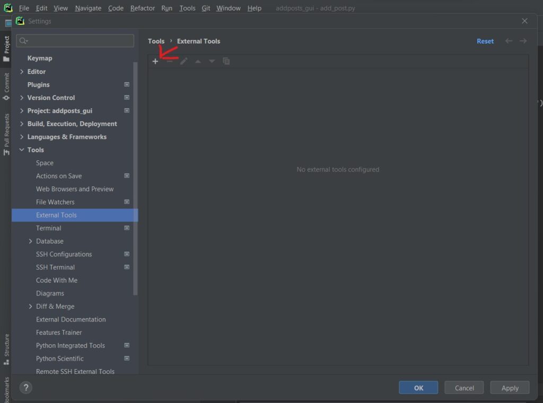Click the plus icon to add external tool
This screenshot has width=543, height=403.
[155, 61]
